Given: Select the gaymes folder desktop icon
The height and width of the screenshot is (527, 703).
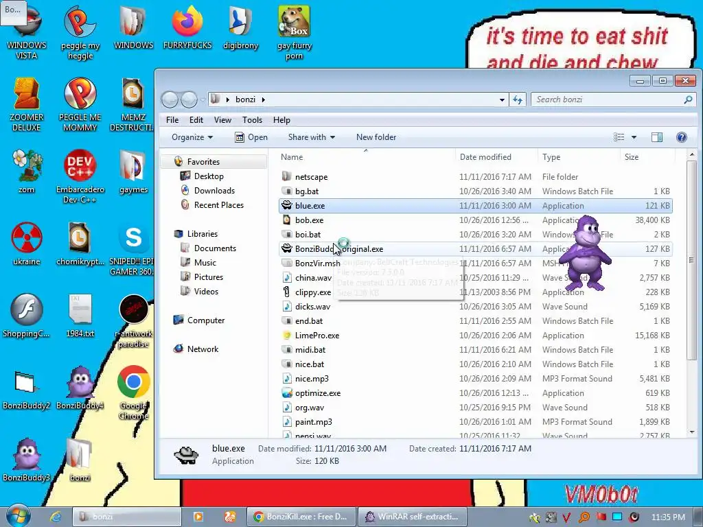Looking at the screenshot, I should click(x=133, y=171).
